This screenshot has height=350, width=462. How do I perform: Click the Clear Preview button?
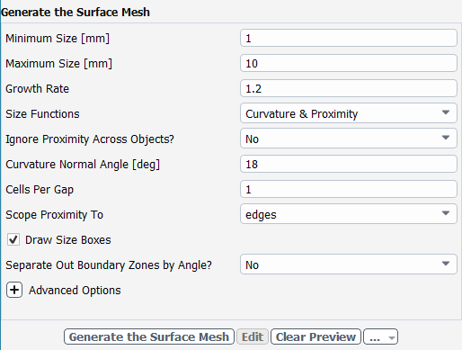pyautogui.click(x=315, y=337)
